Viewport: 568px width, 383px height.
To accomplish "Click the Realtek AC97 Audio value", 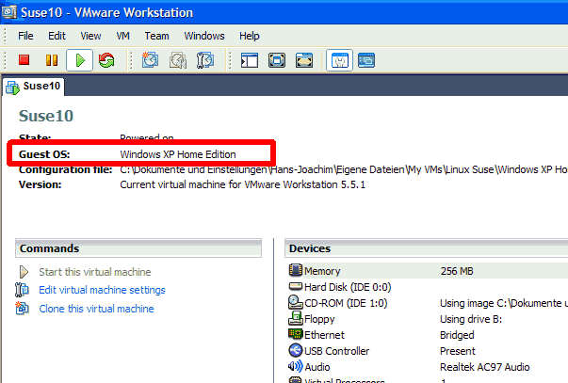I will click(x=485, y=367).
